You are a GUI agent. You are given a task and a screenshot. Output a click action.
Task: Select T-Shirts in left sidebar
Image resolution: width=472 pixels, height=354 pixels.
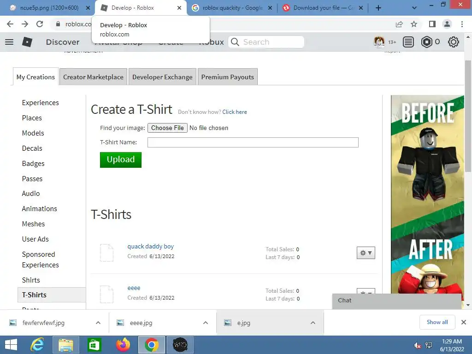(52, 295)
